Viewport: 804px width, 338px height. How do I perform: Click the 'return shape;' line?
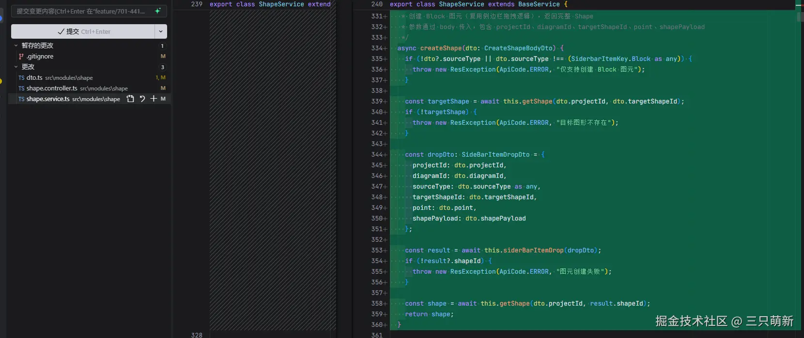[x=430, y=314]
